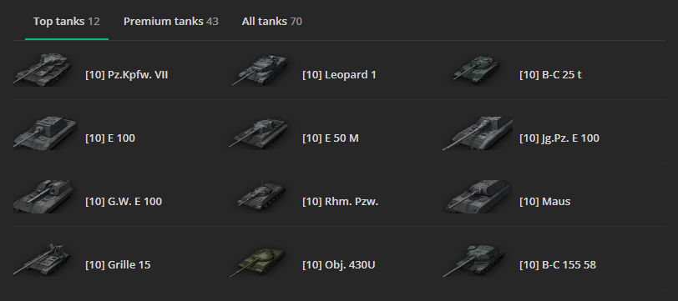
Task: Click the B-C 155 58 artillery image
Action: tap(473, 260)
